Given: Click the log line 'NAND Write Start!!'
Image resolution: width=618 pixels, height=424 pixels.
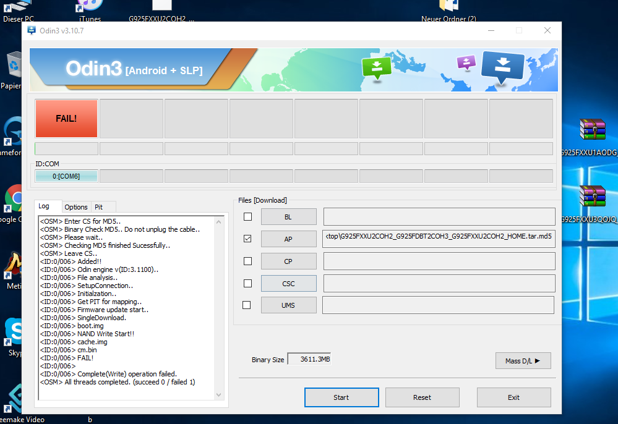Looking at the screenshot, I should [87, 334].
